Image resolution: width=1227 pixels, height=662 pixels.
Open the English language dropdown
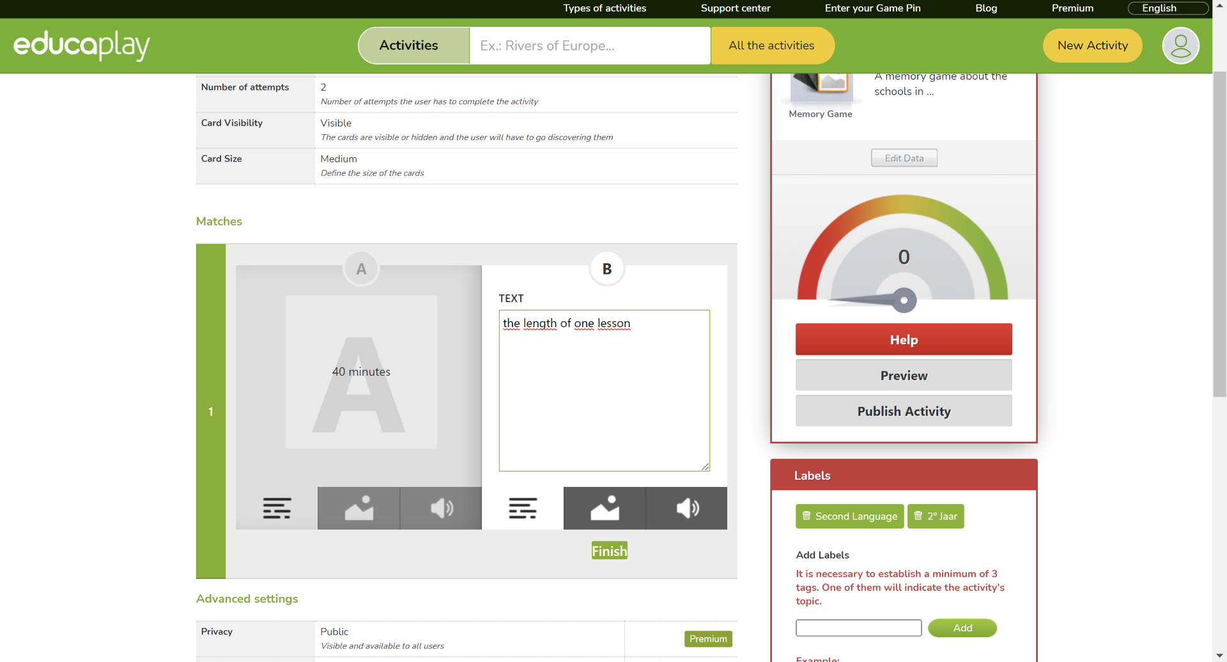1168,8
